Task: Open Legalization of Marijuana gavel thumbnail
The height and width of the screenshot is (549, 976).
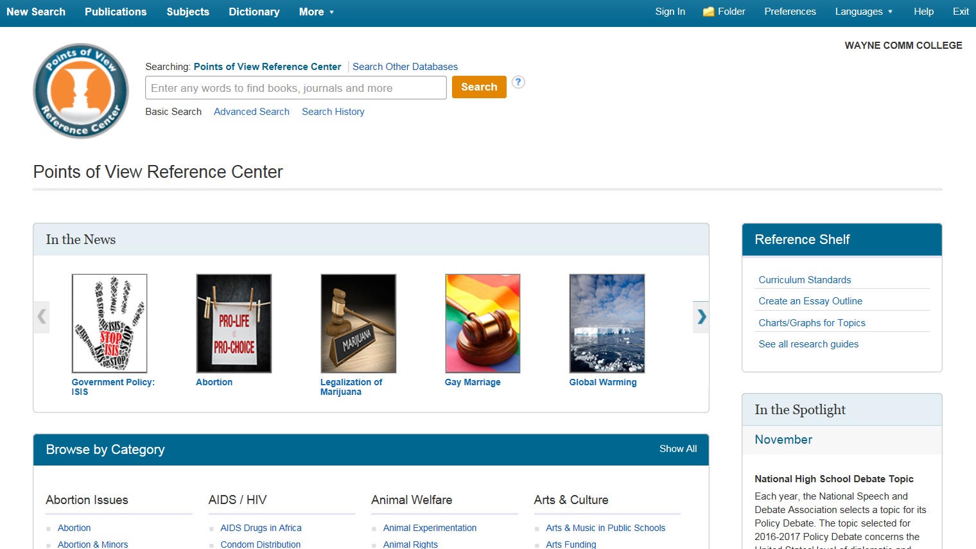Action: coord(358,324)
